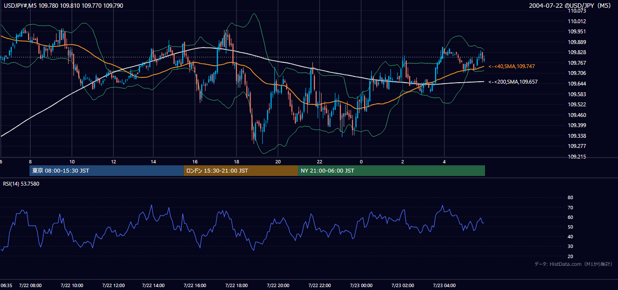Select the 東京 08:00-15:30 JST session bar
The image size is (618, 290).
(x=106, y=171)
